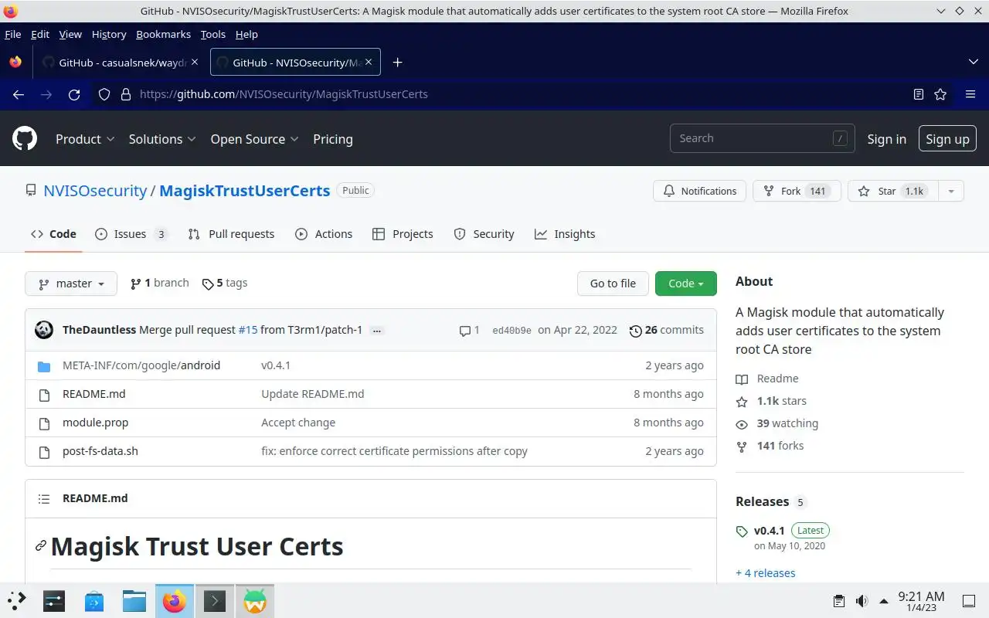
Task: Open the Firefox hamburger menu
Action: coord(970,94)
